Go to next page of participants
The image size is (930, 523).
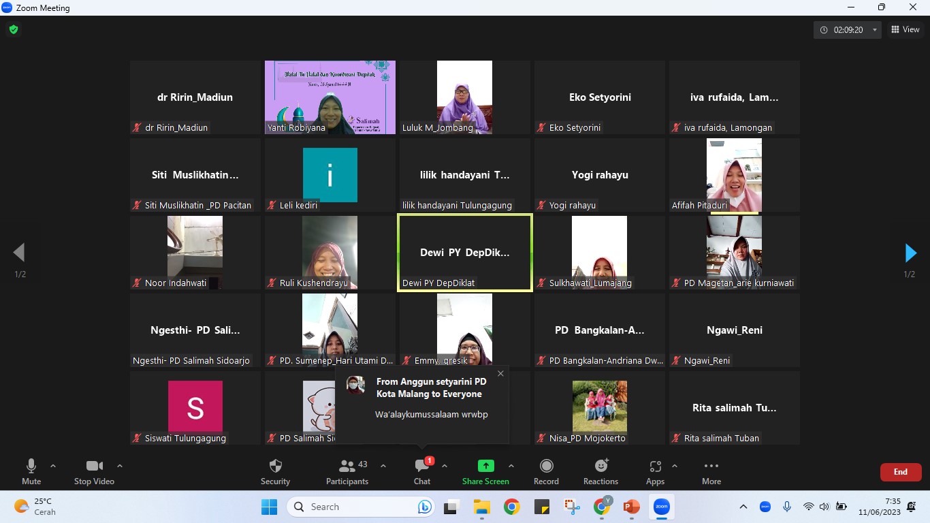910,253
